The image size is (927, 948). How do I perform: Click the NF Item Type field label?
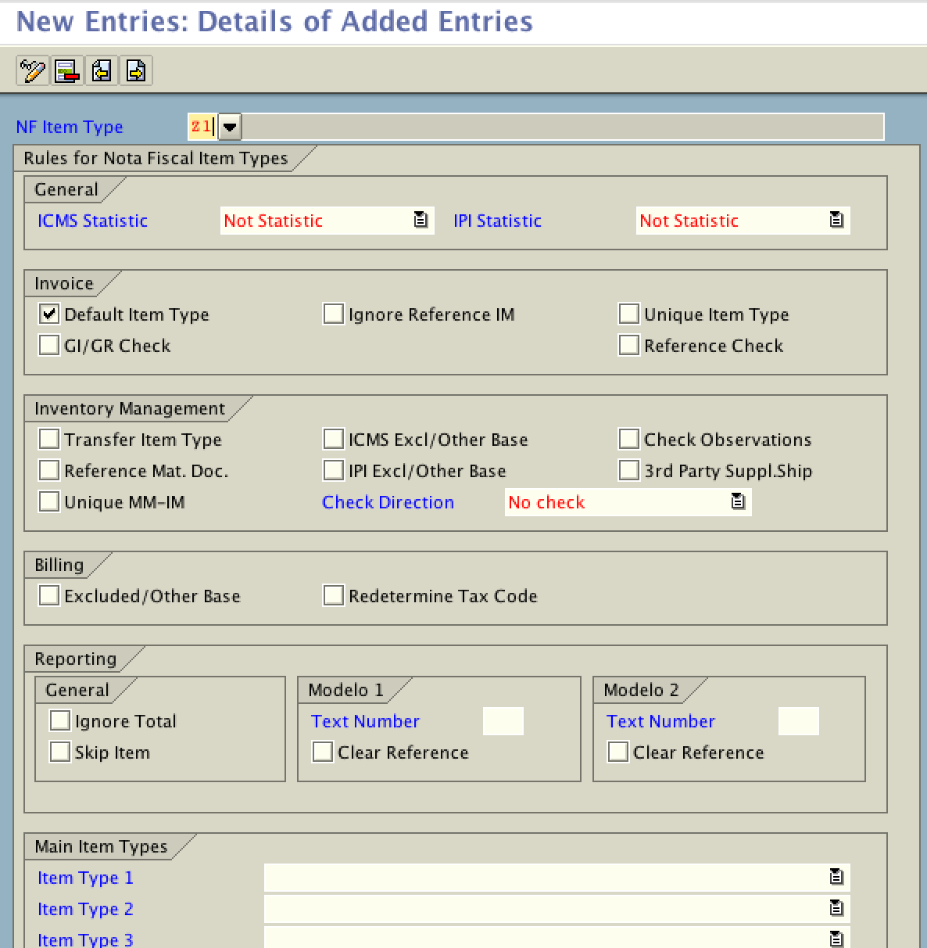point(70,127)
